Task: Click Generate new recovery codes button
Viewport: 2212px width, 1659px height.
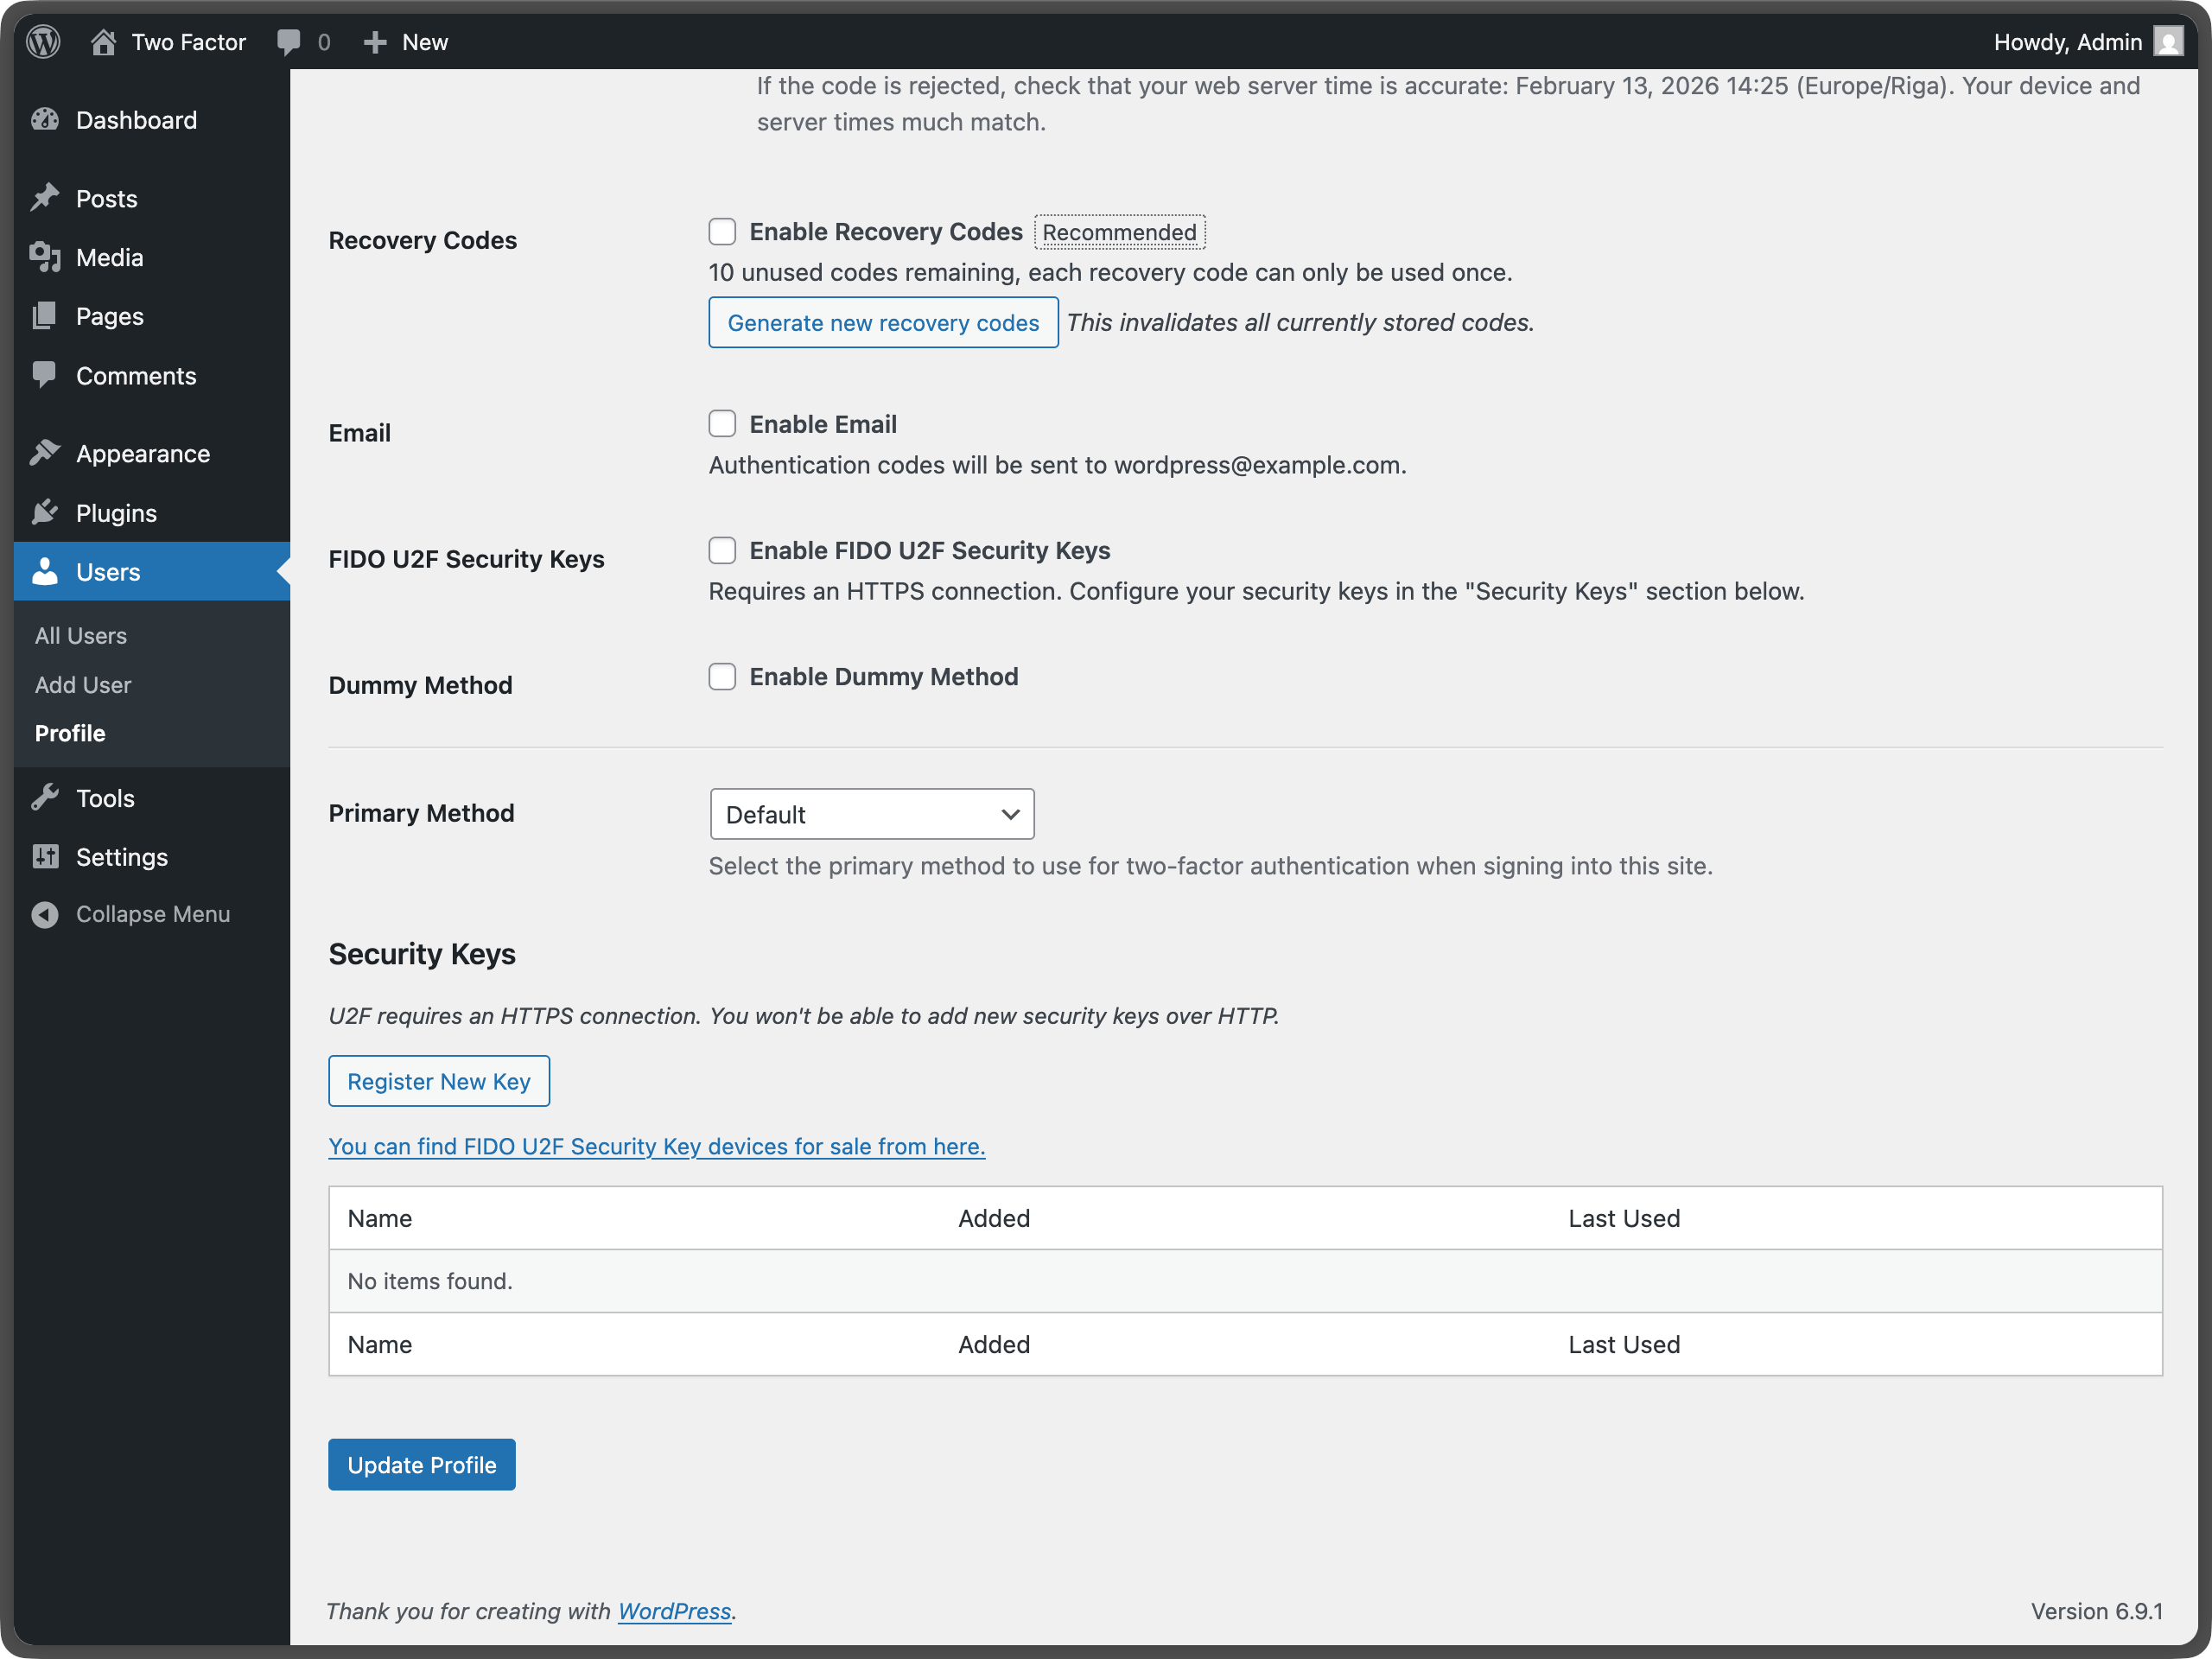Action: (883, 322)
